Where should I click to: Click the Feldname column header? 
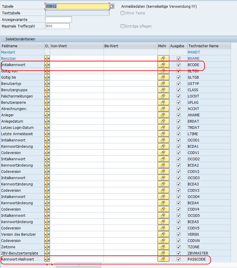point(22,46)
